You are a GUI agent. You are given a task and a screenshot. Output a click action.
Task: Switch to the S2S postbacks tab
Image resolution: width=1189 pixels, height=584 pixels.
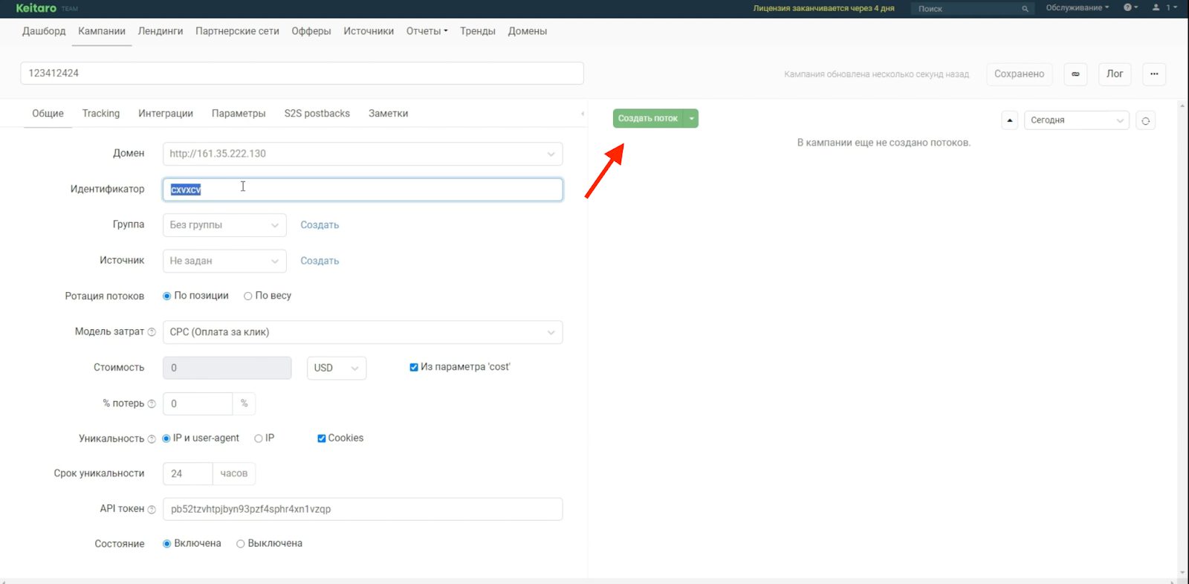pyautogui.click(x=317, y=114)
